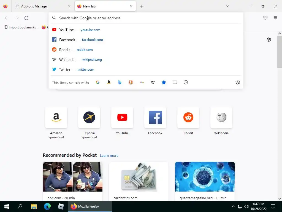Image resolution: width=282 pixels, height=212 pixels.
Task: Click the back navigation arrow
Action: pos(7,18)
